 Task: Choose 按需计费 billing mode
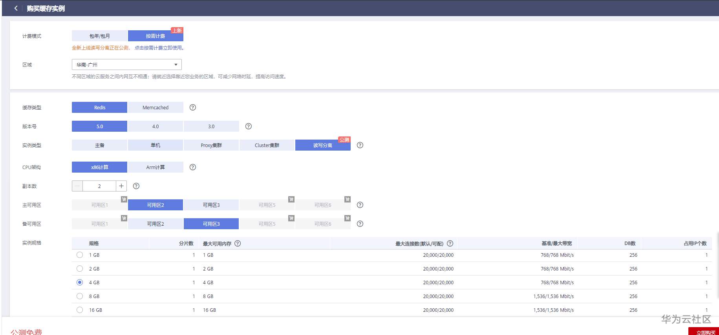pyautogui.click(x=156, y=36)
